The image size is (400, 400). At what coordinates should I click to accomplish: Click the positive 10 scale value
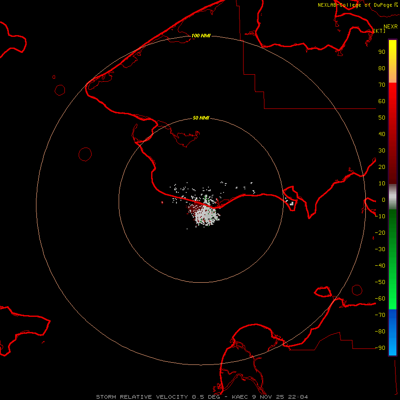(x=382, y=184)
